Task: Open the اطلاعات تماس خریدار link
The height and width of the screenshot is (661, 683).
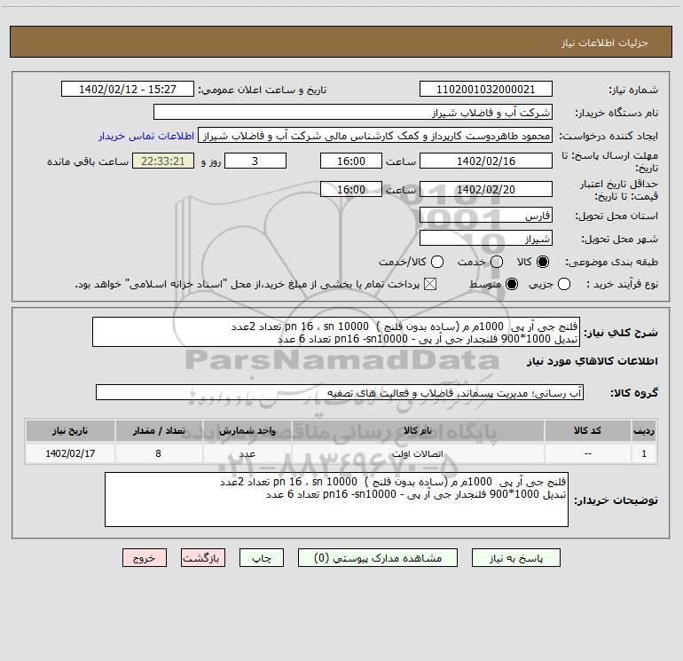Action: pyautogui.click(x=146, y=136)
